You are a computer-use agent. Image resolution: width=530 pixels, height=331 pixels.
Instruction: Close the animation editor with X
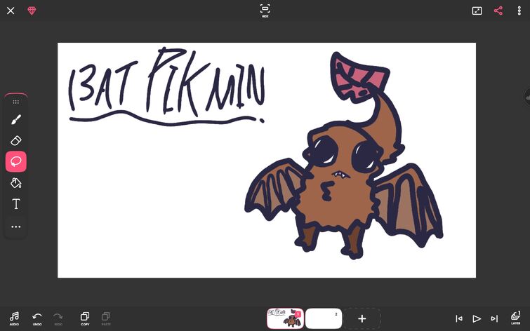pos(11,11)
